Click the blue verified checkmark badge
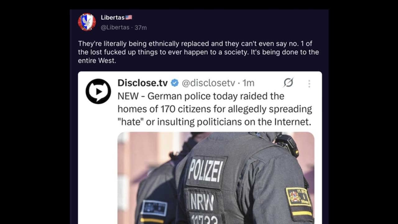 coord(175,83)
